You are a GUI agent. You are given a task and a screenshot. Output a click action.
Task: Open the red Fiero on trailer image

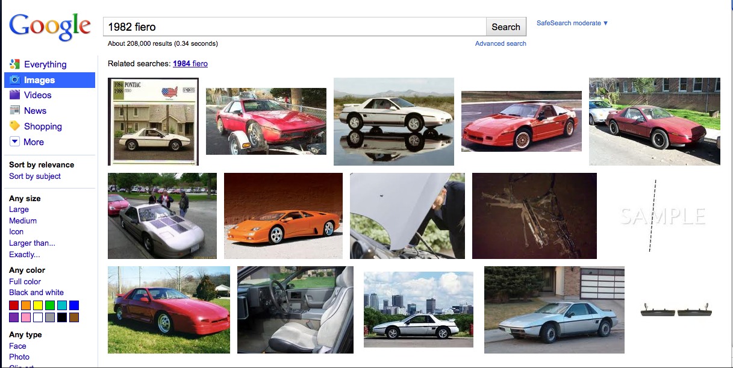click(x=266, y=121)
